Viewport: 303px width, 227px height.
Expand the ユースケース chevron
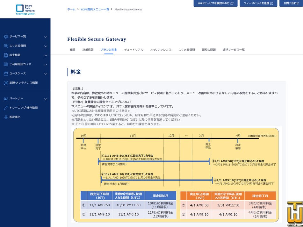[46, 74]
